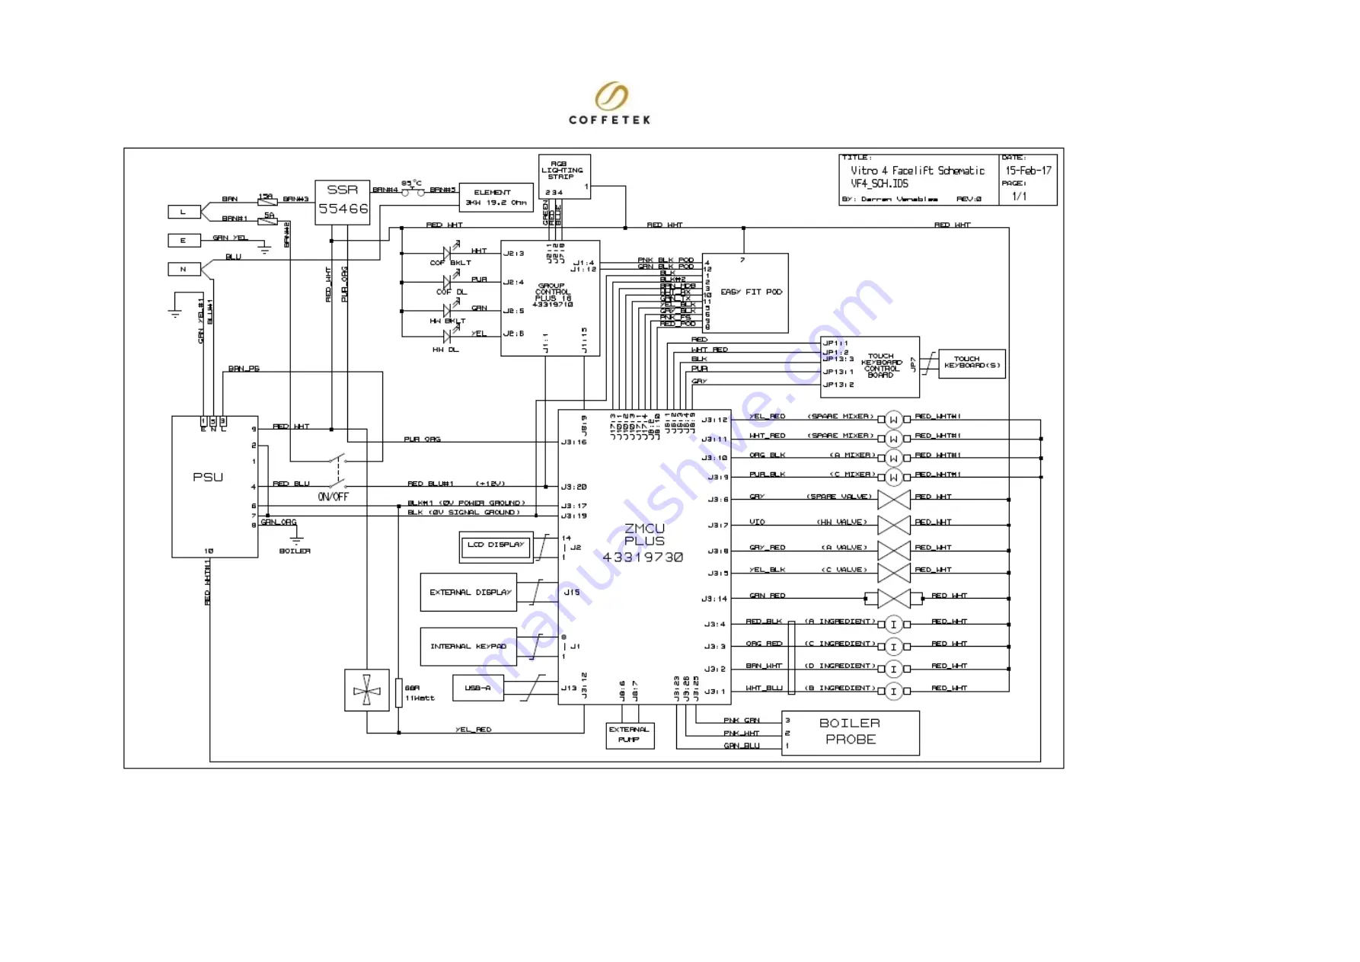Click the Coffetek coffee bean logo
The image size is (1360, 962).
611,97
